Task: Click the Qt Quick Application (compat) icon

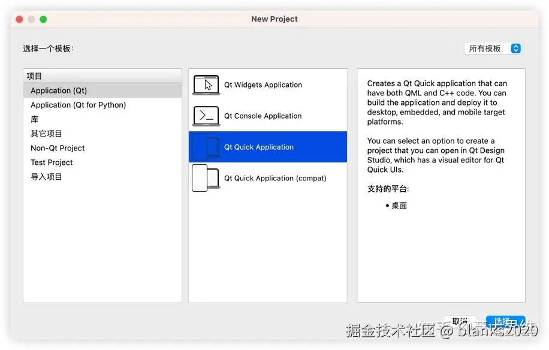Action: (206, 178)
